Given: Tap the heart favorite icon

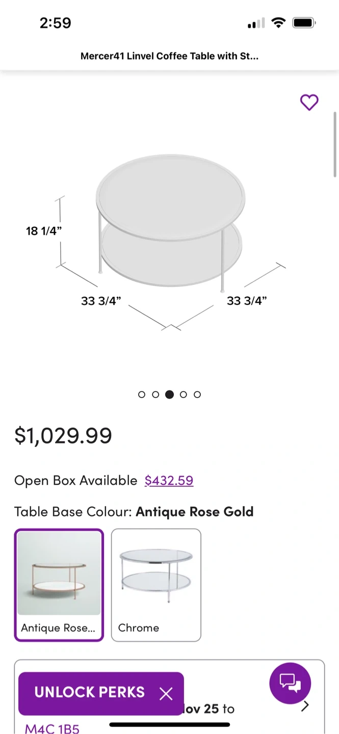Looking at the screenshot, I should coord(309,102).
